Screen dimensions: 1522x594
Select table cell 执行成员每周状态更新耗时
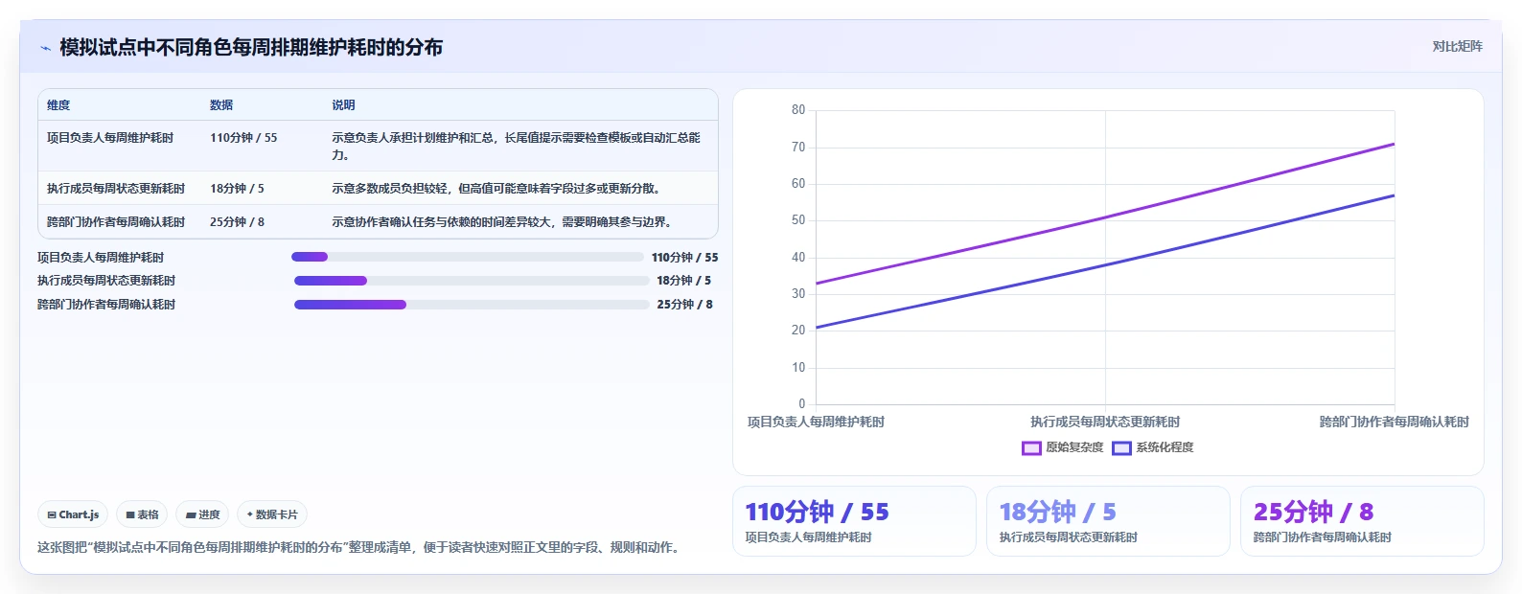116,189
